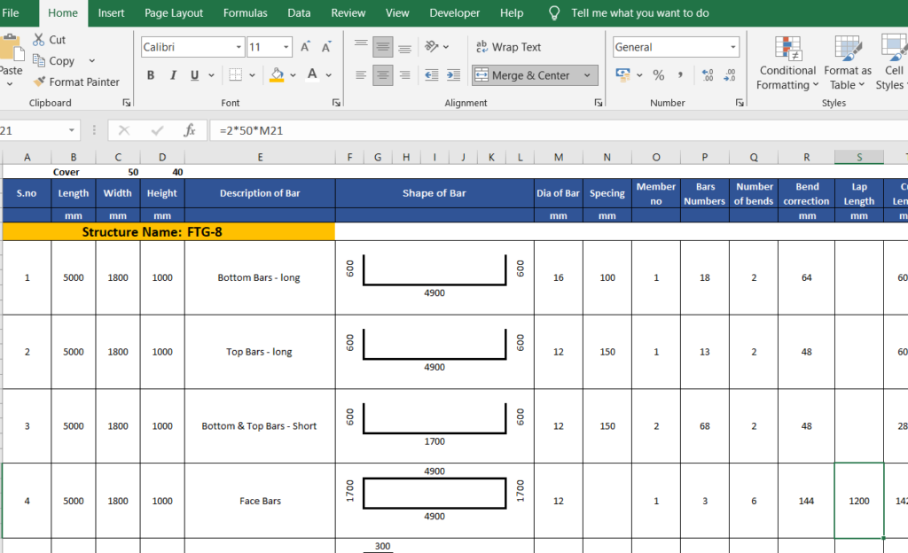
Task: Open the File tab
Action: (11, 12)
